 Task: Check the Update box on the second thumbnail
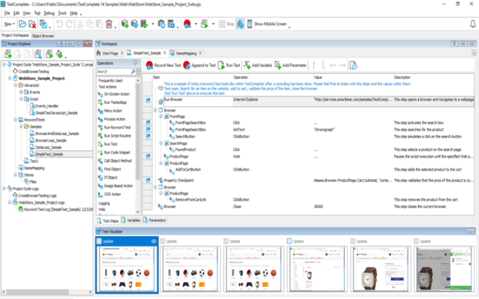[163, 240]
